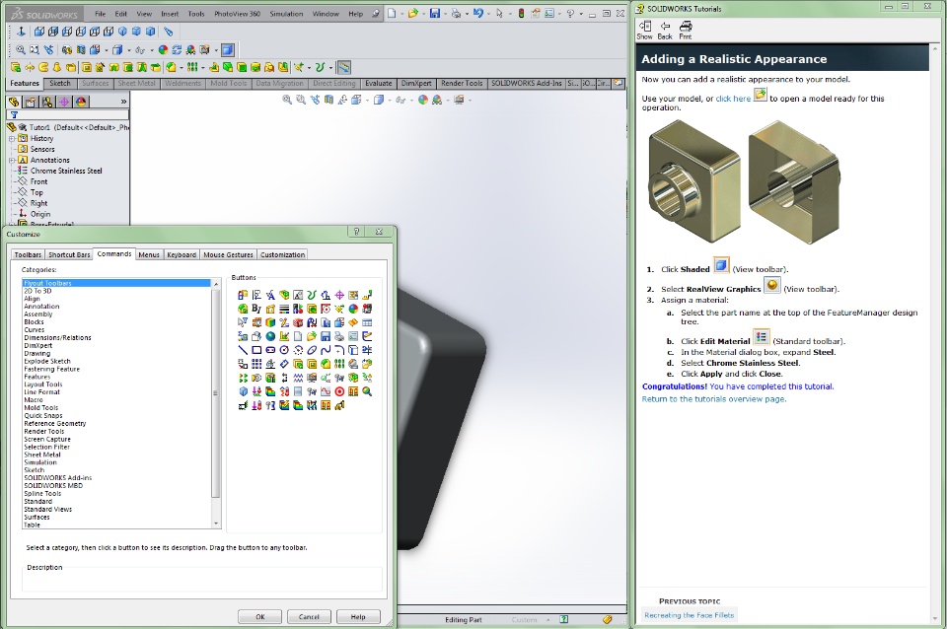Open the PhotoView 360 menu

pos(237,13)
